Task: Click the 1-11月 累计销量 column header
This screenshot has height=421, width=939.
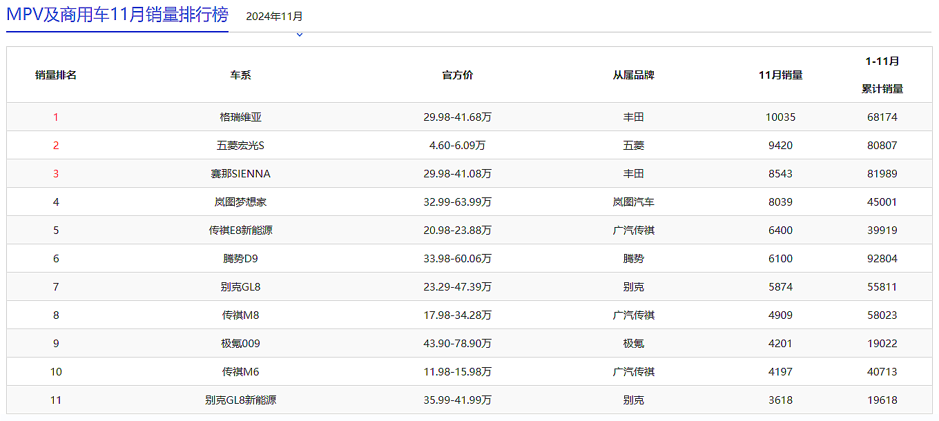Action: click(882, 75)
